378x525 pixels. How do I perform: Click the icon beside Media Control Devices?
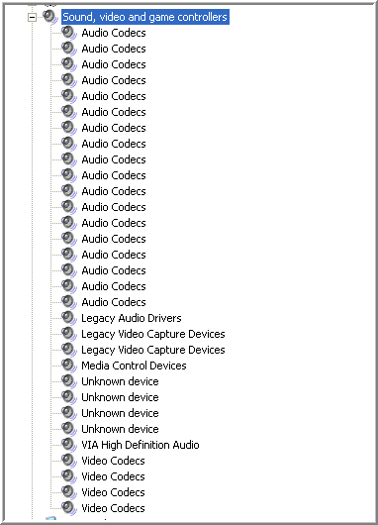tap(69, 366)
